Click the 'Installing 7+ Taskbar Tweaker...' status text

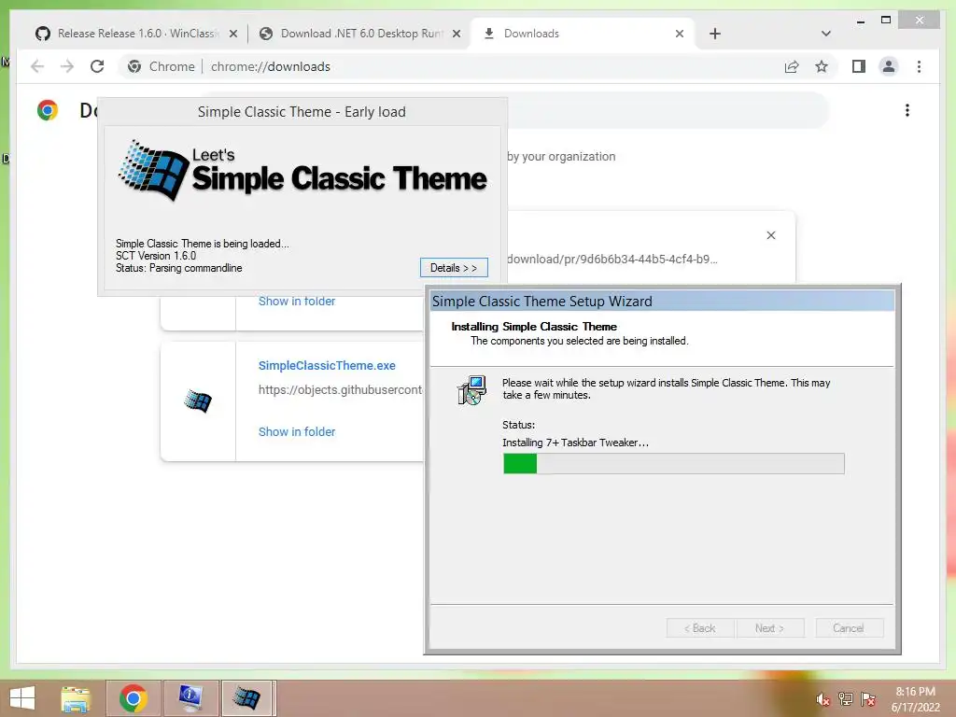(x=575, y=443)
